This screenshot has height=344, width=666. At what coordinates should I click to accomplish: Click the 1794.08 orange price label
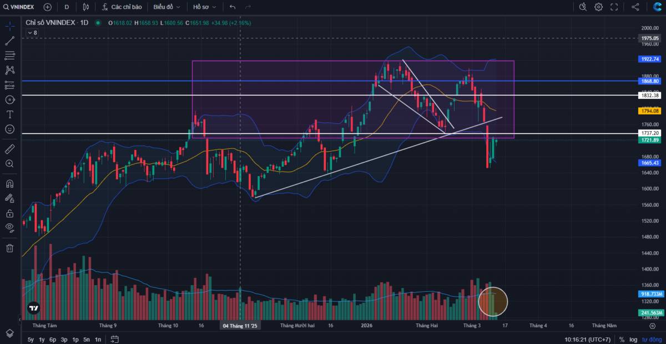[x=649, y=111]
